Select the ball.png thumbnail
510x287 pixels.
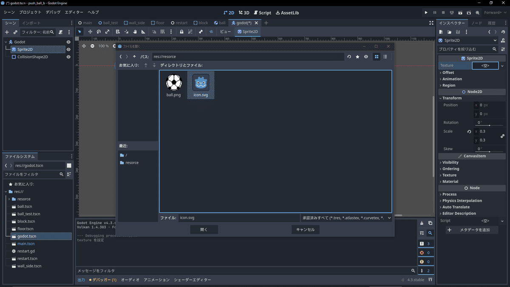pos(173,82)
